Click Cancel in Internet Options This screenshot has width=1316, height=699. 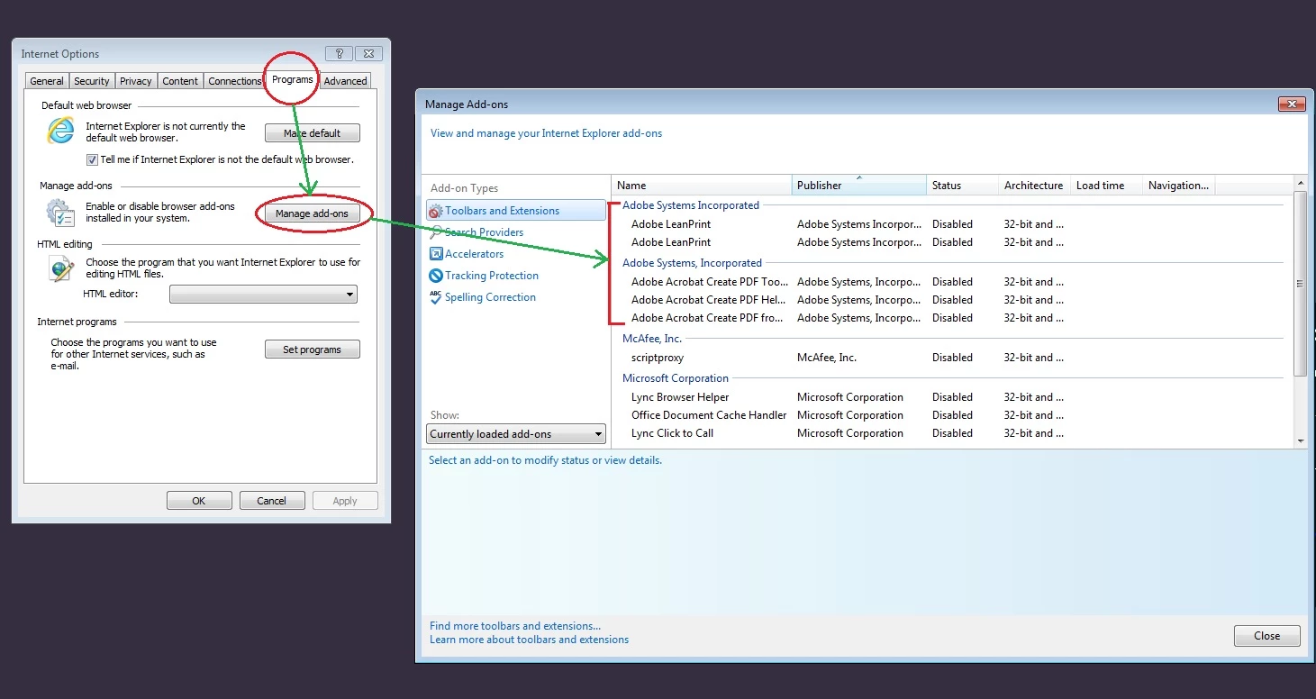point(272,501)
